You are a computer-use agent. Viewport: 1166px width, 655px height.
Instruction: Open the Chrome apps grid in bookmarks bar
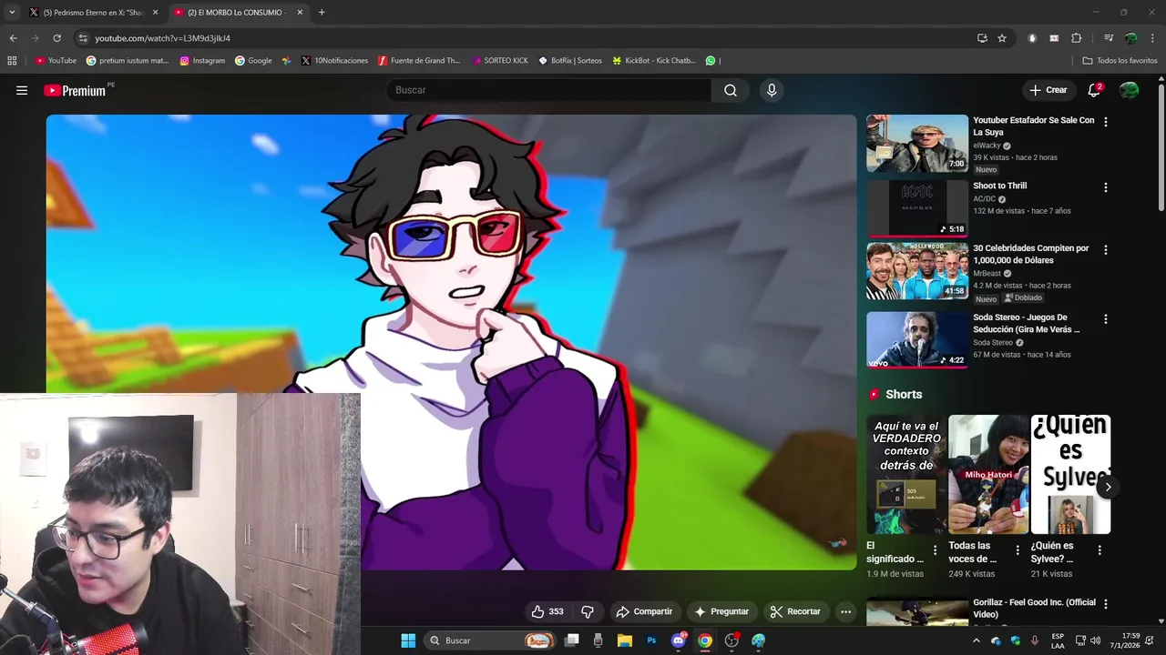coord(12,61)
